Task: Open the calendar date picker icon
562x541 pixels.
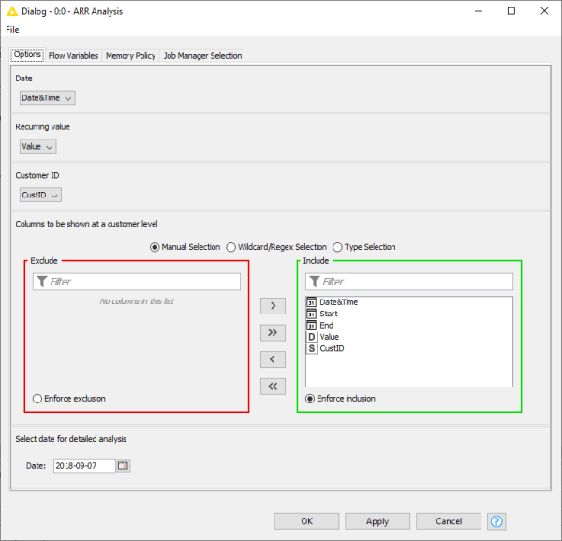Action: [123, 466]
